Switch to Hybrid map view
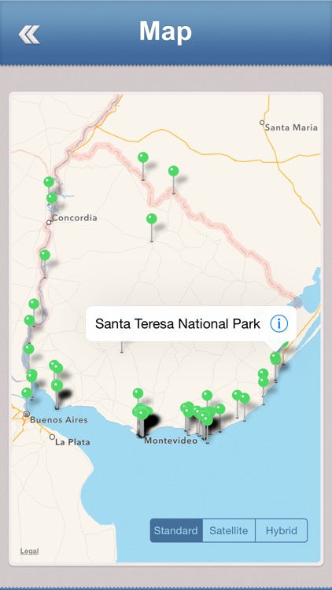Viewport: 332px width, 590px height. click(x=281, y=530)
